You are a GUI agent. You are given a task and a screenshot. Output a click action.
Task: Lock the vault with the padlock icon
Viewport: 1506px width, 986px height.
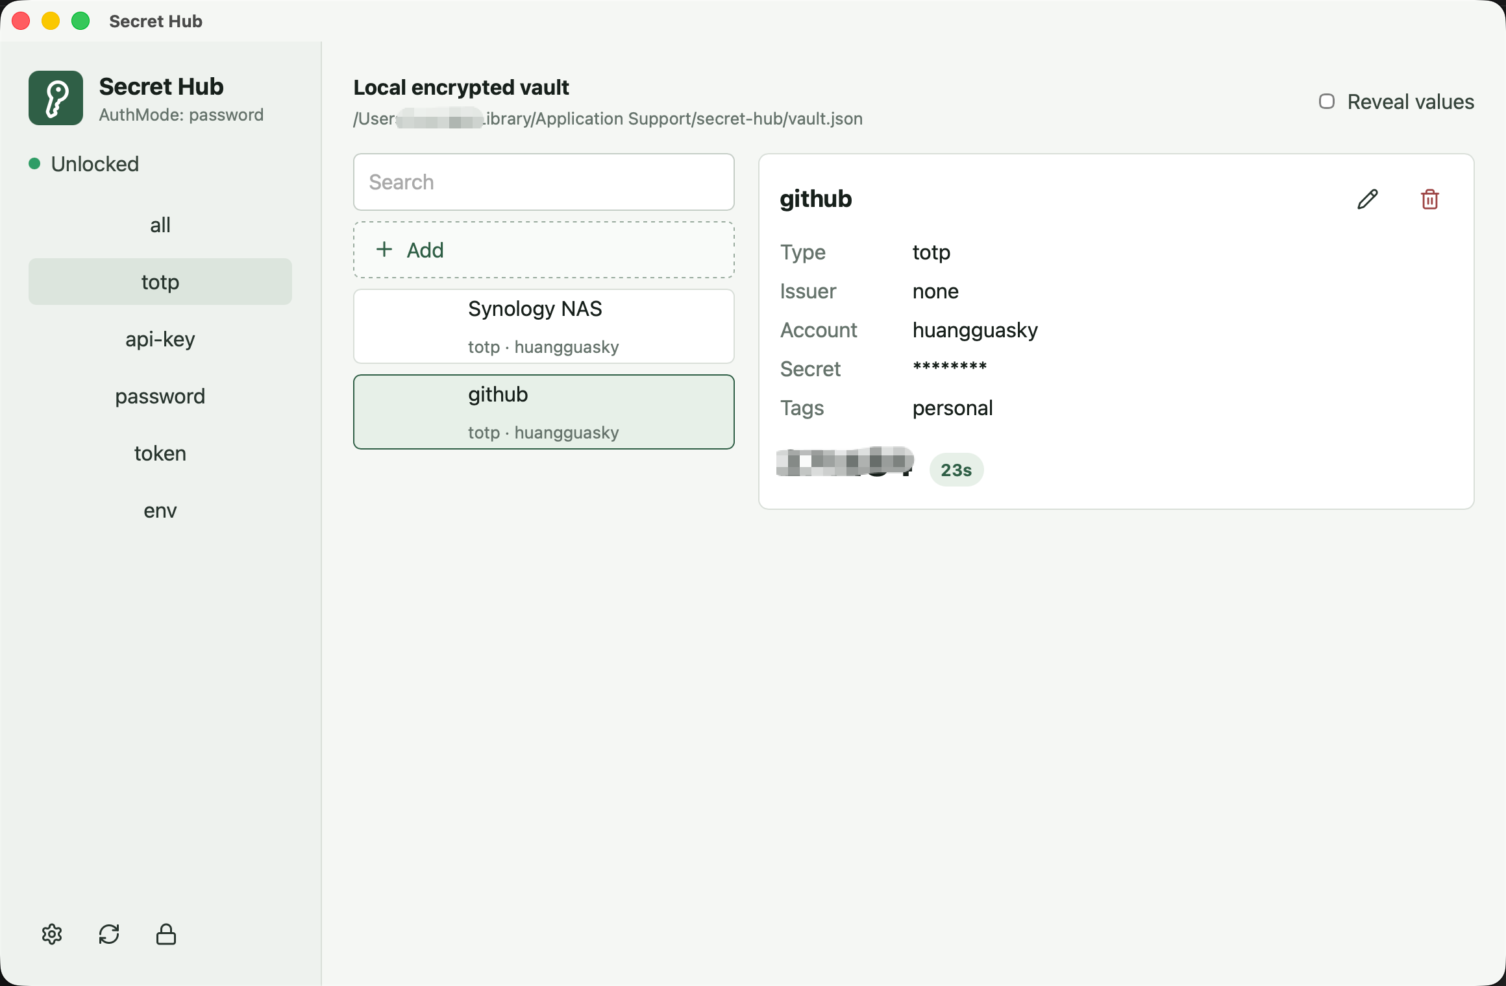click(166, 934)
